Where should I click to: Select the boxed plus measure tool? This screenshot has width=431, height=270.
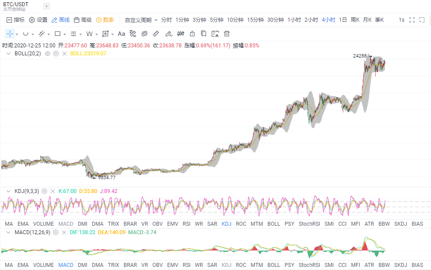[x=105, y=34]
